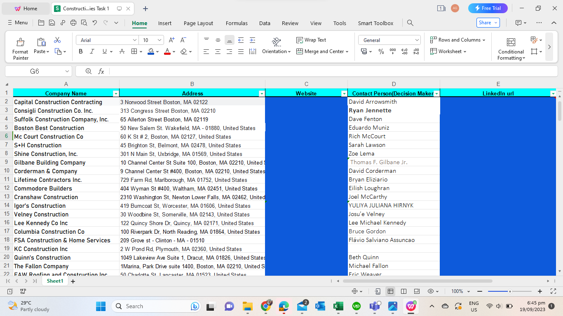Screen dimensions: 563x316
Task: Click insert function fx icon
Action: [101, 71]
